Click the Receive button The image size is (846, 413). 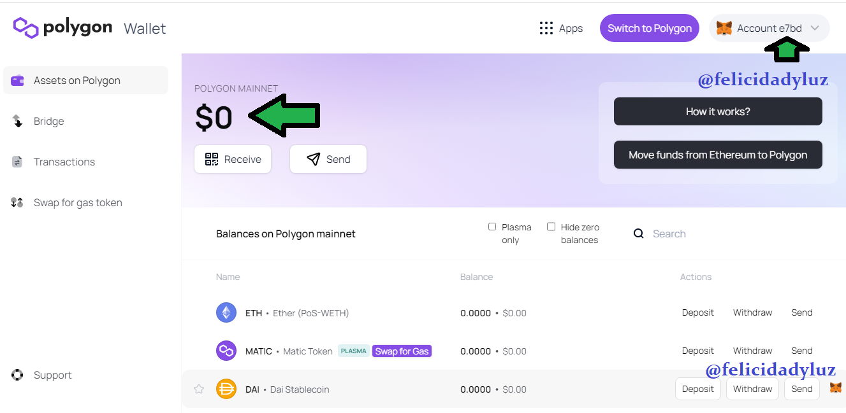pyautogui.click(x=233, y=159)
